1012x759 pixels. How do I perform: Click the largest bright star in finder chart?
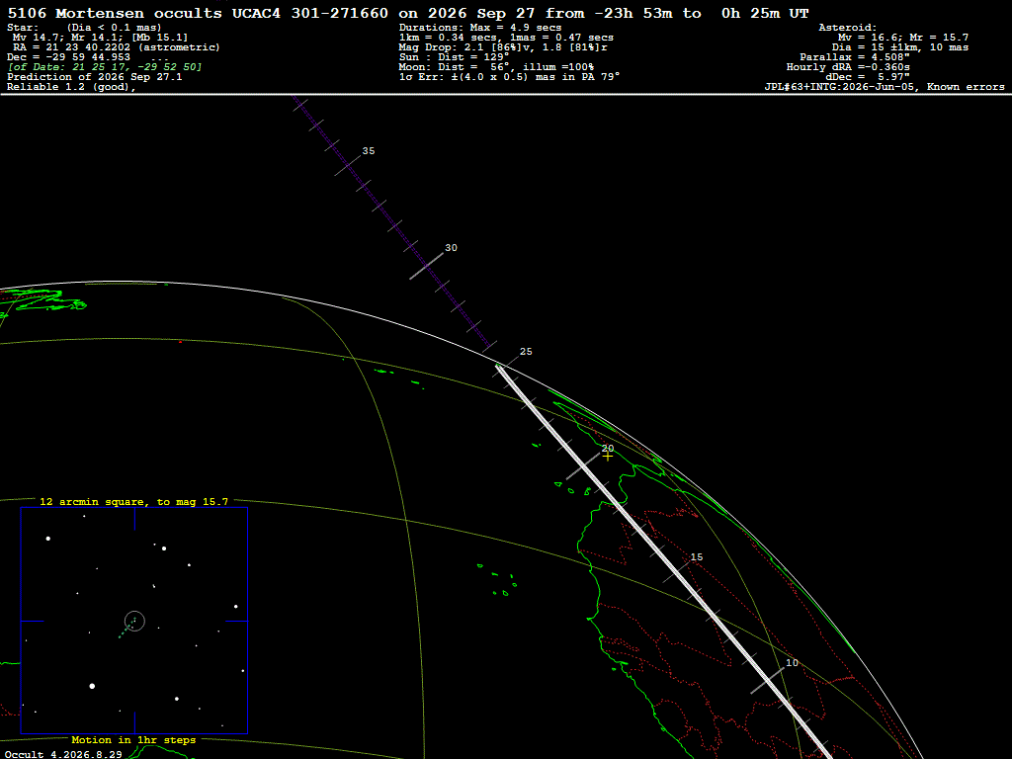coord(92,686)
